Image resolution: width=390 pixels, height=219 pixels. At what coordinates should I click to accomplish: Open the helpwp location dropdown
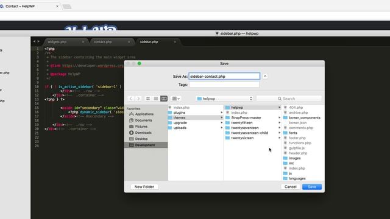click(x=225, y=99)
